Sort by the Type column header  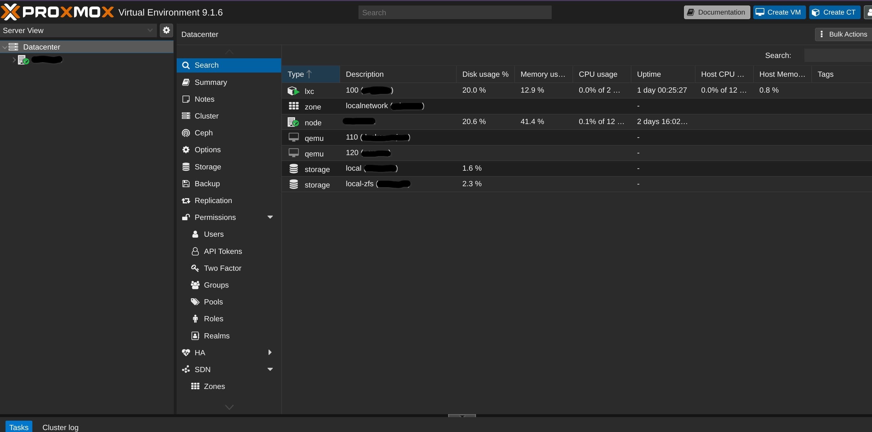click(x=311, y=74)
